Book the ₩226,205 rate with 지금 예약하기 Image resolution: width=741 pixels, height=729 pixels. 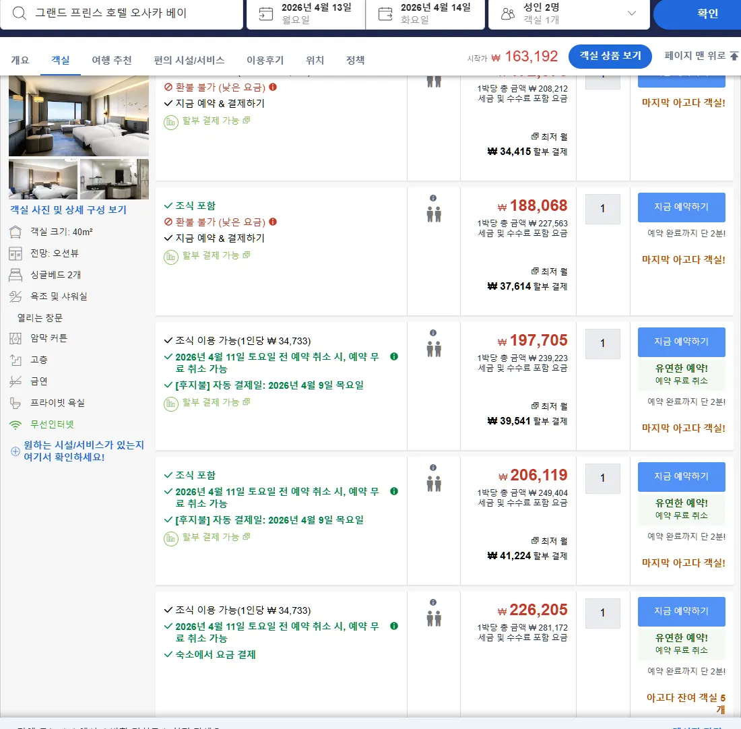tap(682, 611)
